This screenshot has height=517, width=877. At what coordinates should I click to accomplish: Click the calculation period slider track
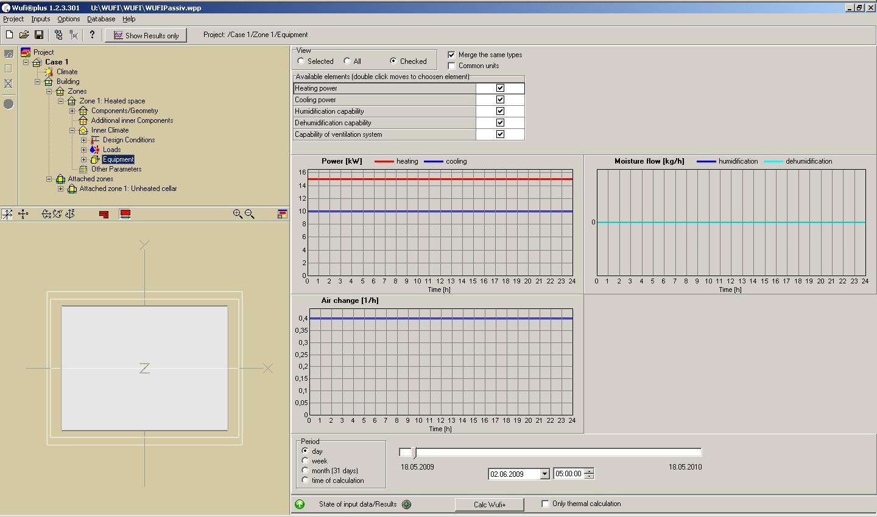click(551, 452)
